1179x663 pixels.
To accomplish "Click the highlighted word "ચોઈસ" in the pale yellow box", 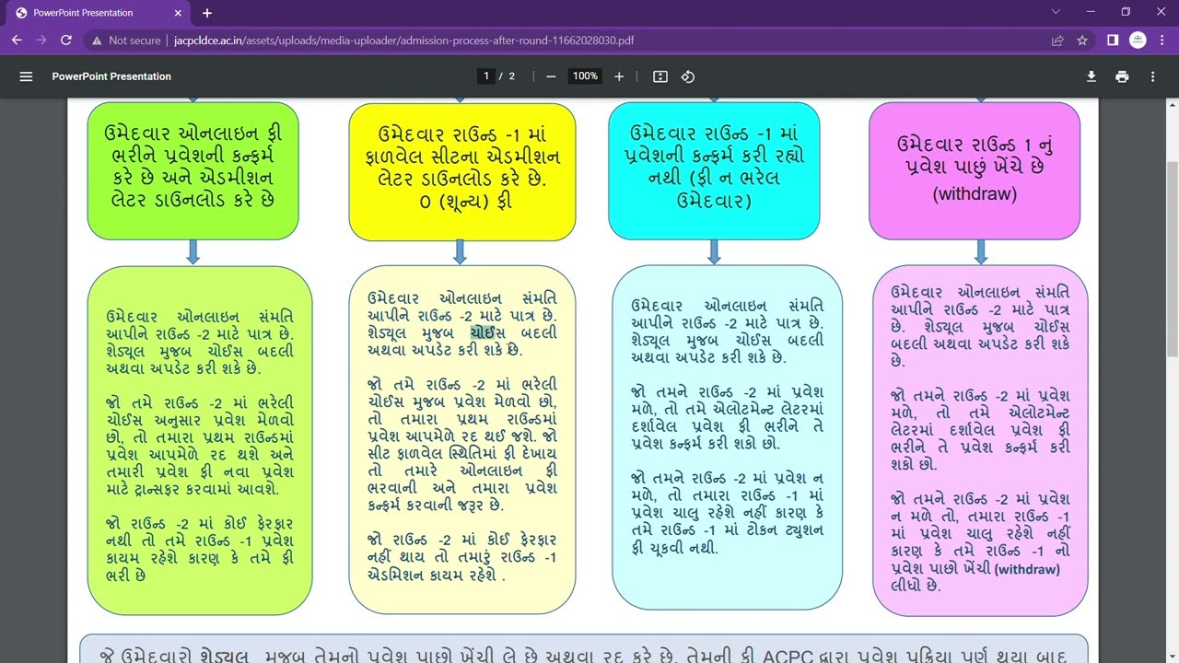I will [x=488, y=332].
